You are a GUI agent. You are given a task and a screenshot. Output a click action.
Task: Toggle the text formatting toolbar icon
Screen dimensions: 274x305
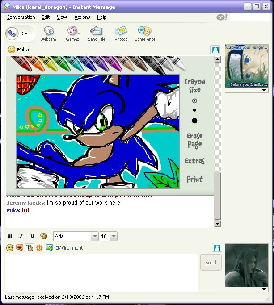coord(30,248)
